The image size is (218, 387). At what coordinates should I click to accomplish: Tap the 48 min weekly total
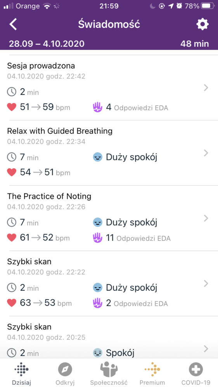pos(194,44)
